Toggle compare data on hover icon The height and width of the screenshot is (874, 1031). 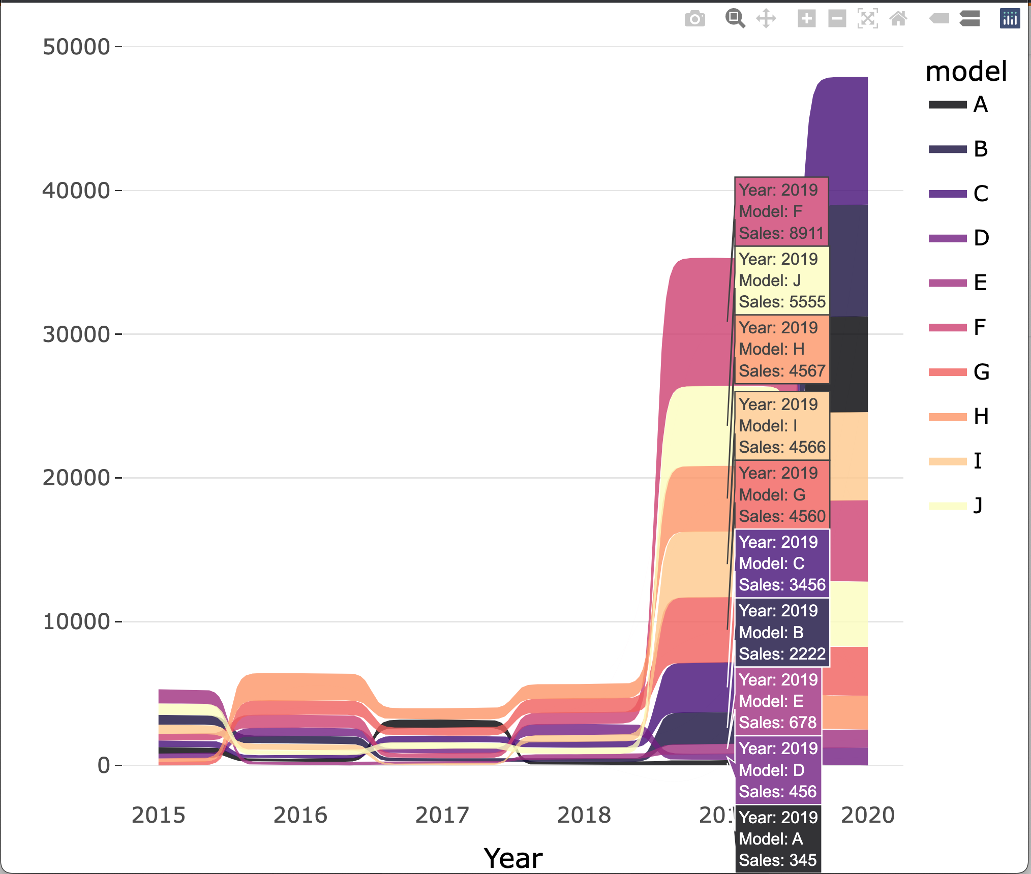click(969, 19)
